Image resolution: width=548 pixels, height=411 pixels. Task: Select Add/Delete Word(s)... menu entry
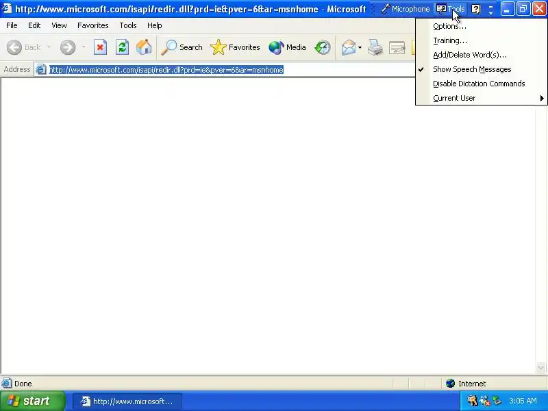pos(482,55)
